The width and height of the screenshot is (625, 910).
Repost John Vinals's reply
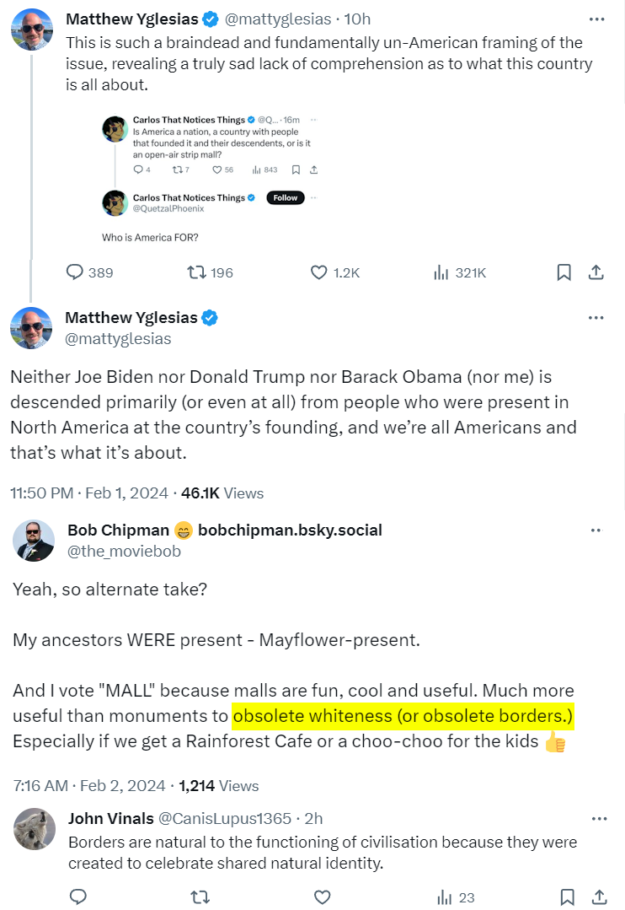pyautogui.click(x=200, y=897)
